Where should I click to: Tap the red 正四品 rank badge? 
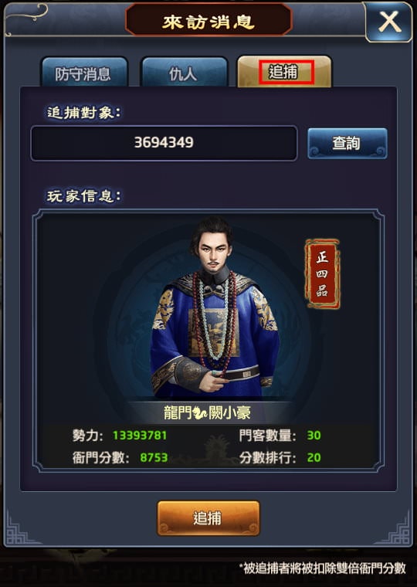322,273
